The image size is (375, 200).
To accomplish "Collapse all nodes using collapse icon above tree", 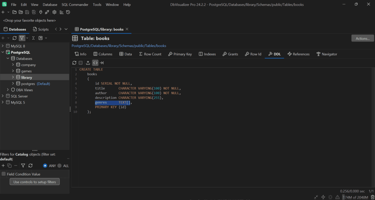I will pyautogui.click(x=33, y=38).
